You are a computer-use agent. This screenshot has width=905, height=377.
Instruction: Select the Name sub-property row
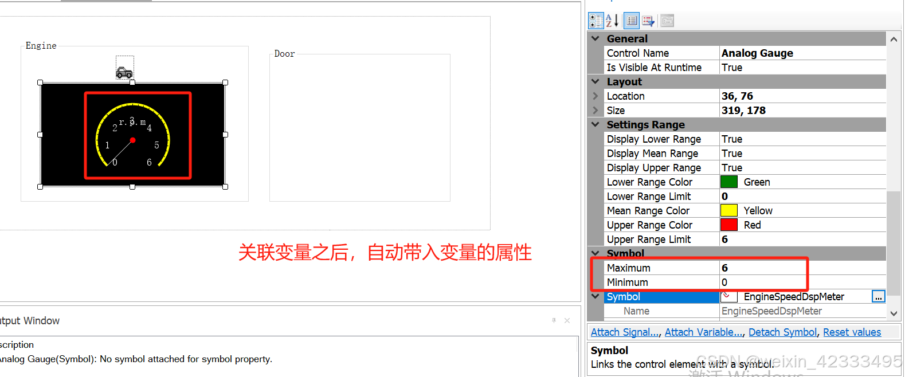745,311
